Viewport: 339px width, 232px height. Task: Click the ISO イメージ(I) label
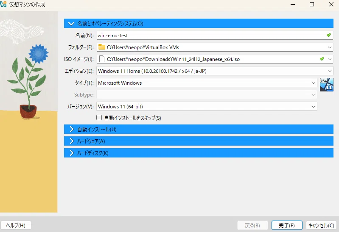(x=79, y=59)
